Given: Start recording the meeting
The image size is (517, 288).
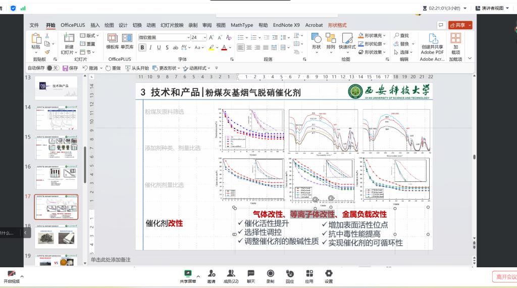Looking at the screenshot, I should tap(270, 273).
